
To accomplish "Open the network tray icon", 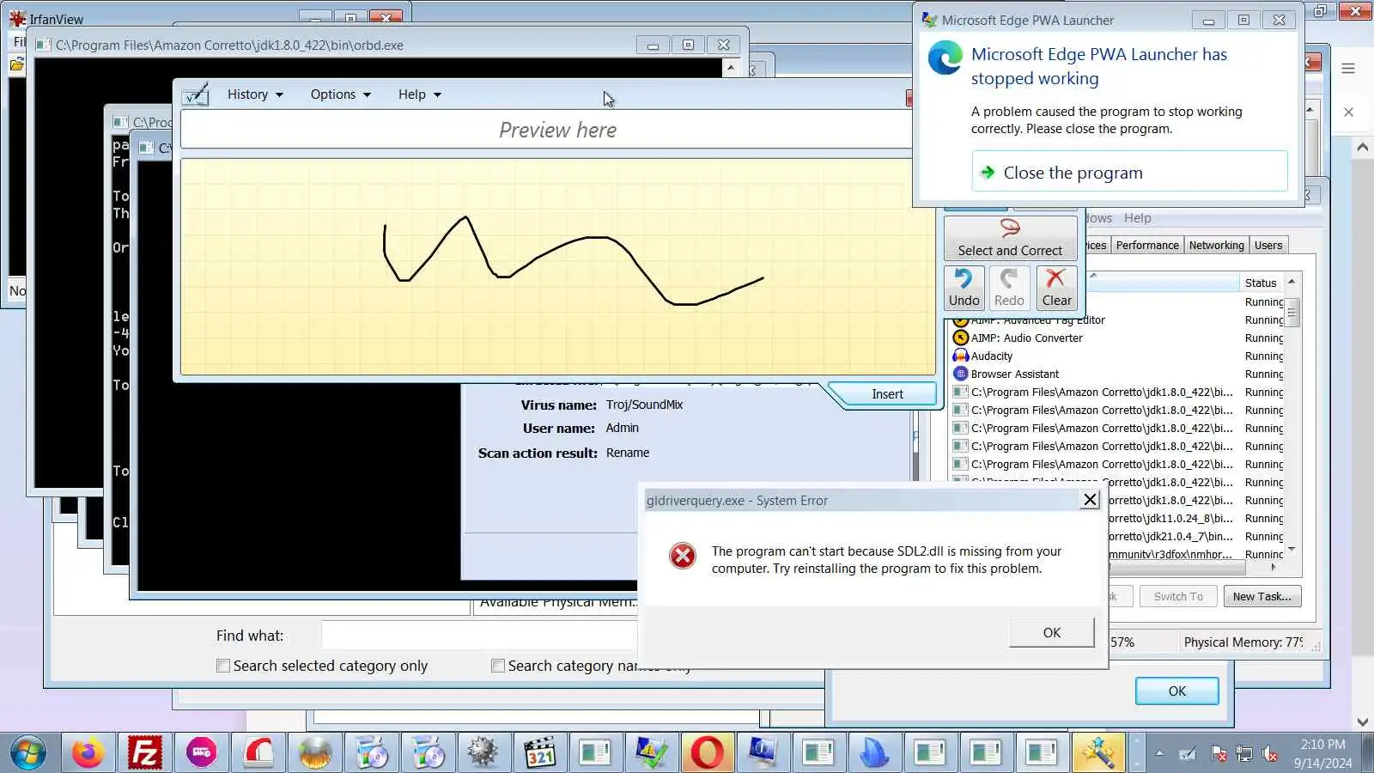I will click(1244, 754).
